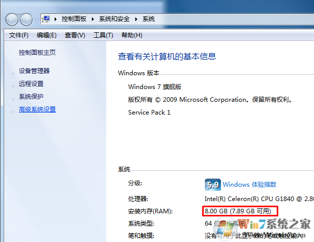
Task: Click the 系统类型: label
Action: point(141,224)
